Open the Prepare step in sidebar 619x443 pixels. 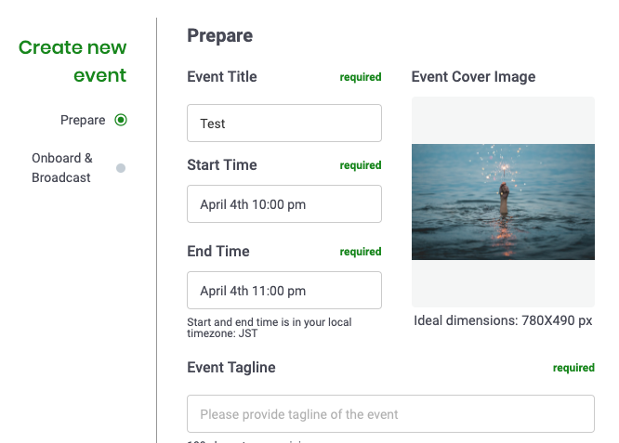click(x=83, y=120)
